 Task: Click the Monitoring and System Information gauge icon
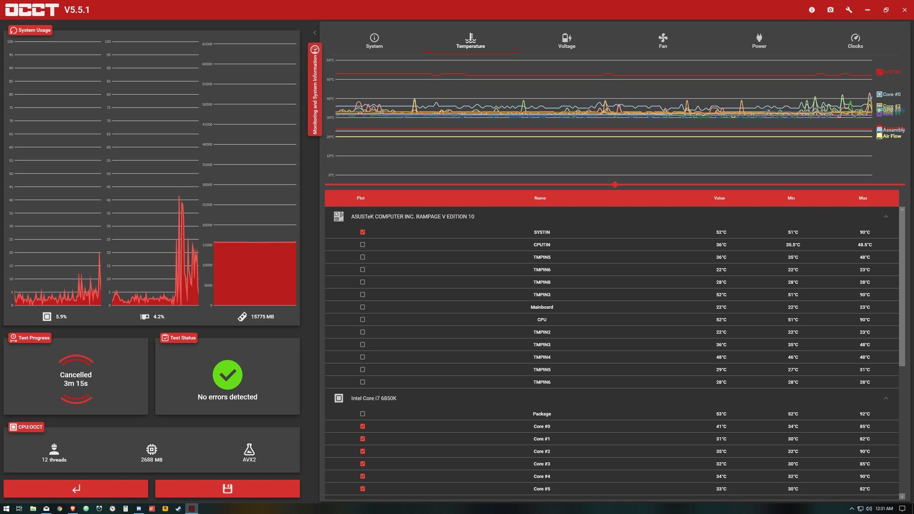click(x=315, y=49)
